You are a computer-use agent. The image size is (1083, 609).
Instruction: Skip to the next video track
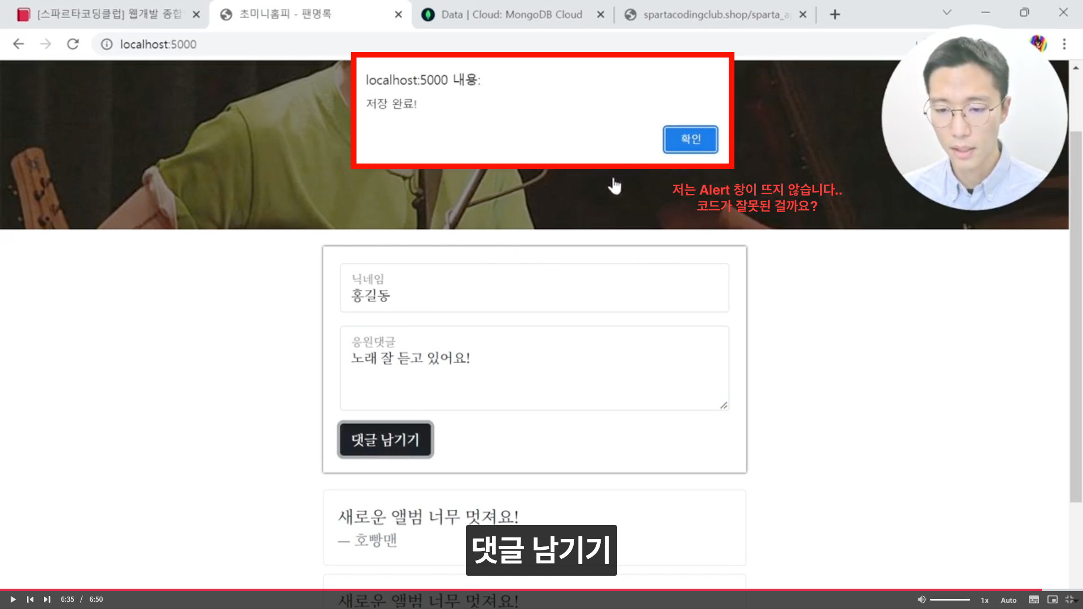click(47, 599)
